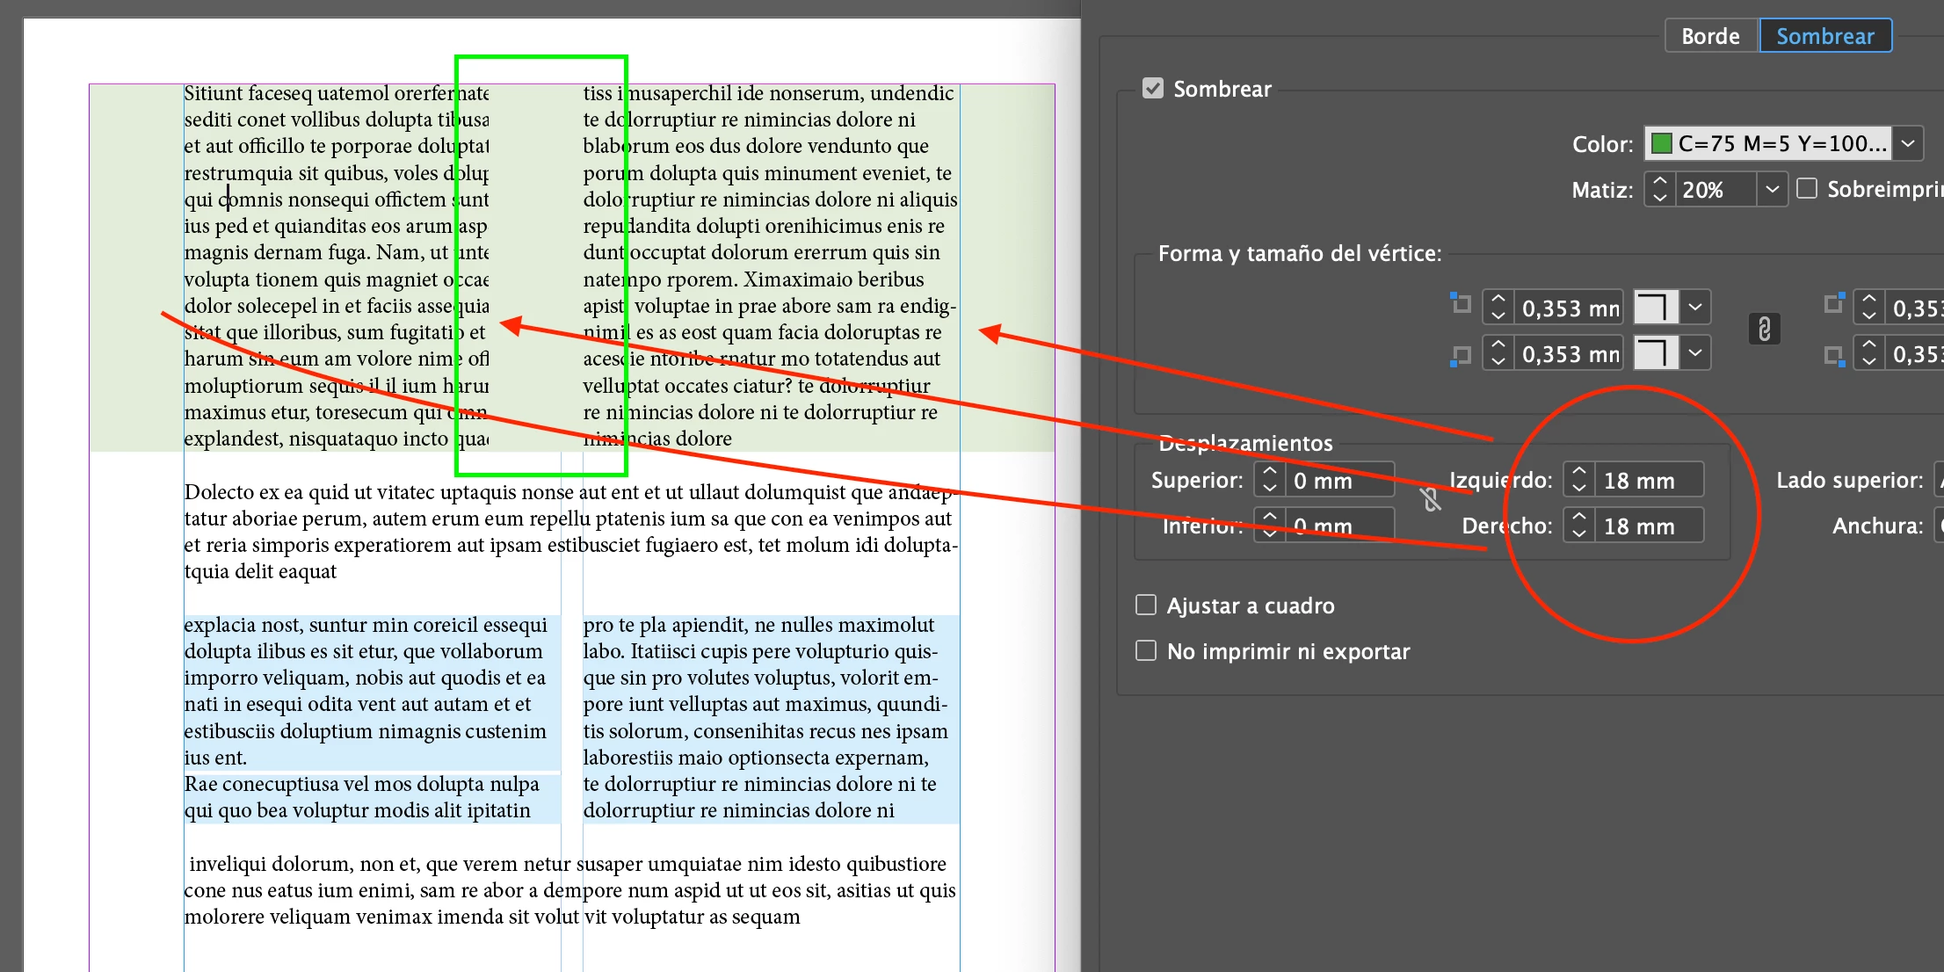Open top-left corner shape dropdown
The height and width of the screenshot is (972, 1944).
coord(1695,308)
